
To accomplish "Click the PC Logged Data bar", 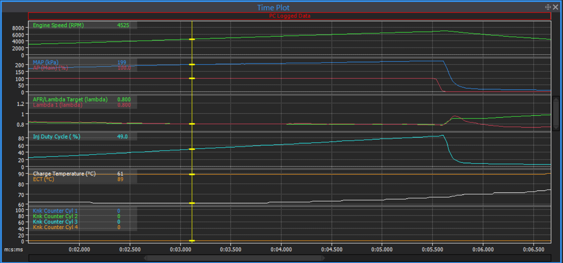I will click(290, 16).
